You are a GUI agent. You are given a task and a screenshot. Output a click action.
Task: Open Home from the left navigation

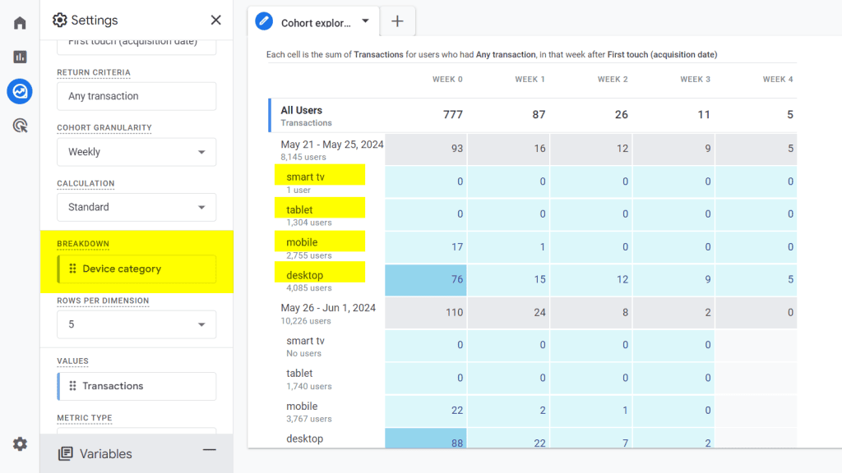[19, 22]
